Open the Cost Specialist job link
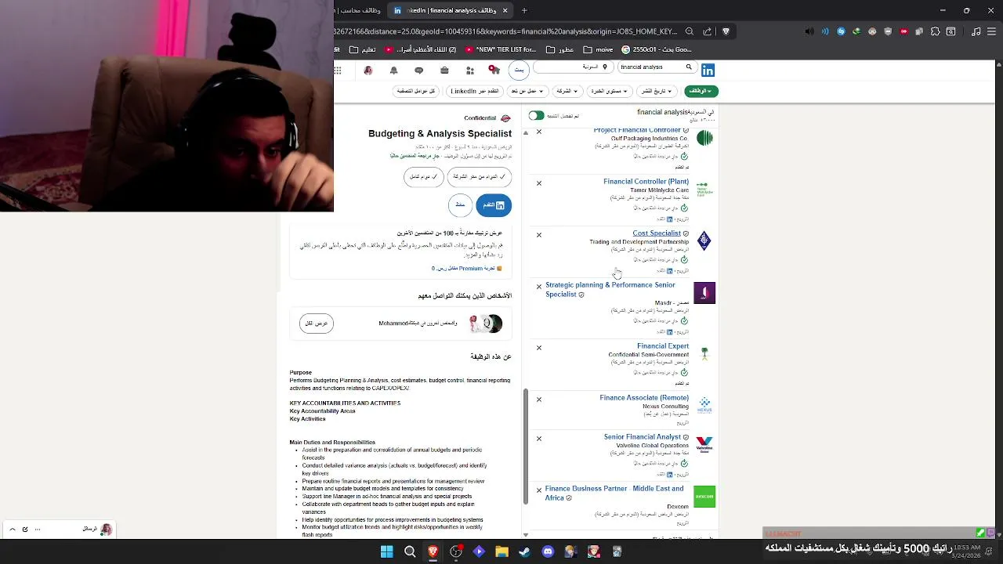This screenshot has height=564, width=1003. tap(657, 233)
